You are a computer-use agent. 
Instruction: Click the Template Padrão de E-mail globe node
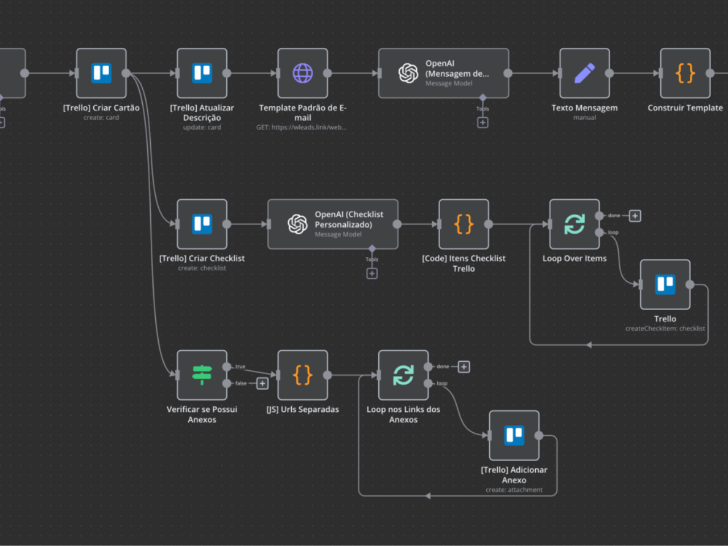pos(303,73)
